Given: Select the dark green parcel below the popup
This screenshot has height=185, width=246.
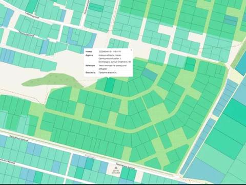Looking at the screenshot, I should click(110, 85).
